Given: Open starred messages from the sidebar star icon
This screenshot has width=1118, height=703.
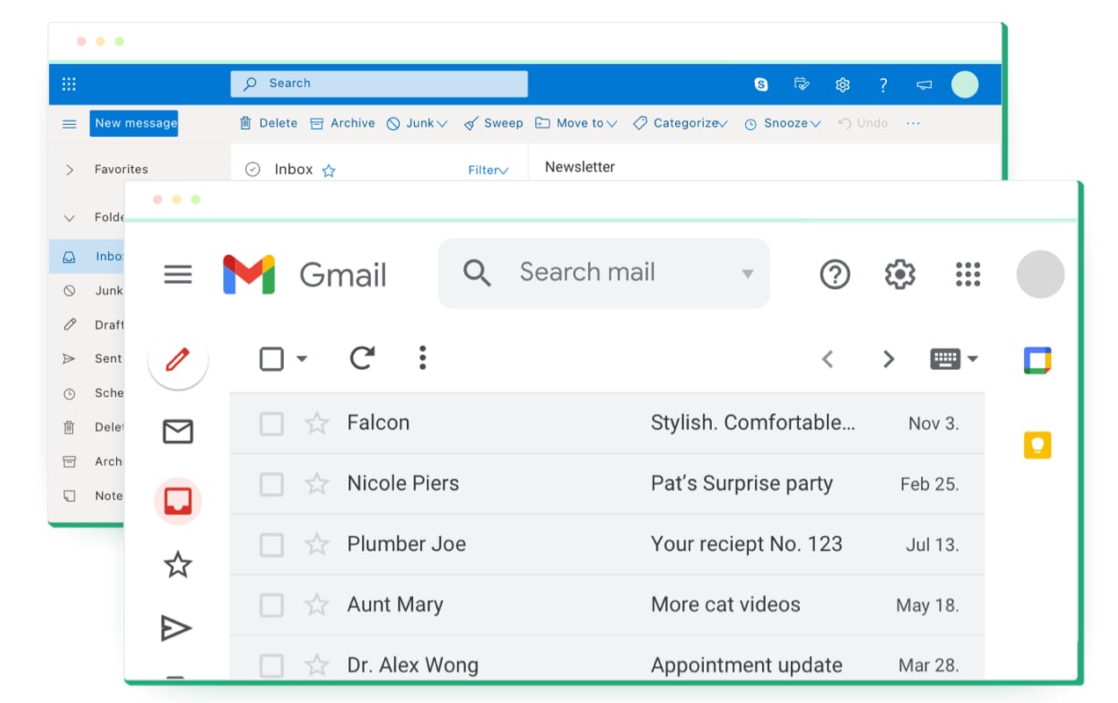Looking at the screenshot, I should (178, 565).
